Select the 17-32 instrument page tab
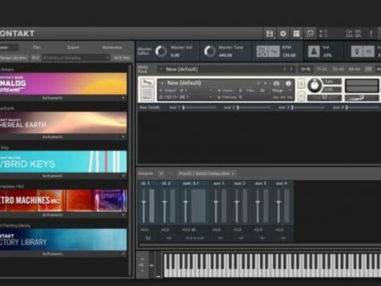 322,68
